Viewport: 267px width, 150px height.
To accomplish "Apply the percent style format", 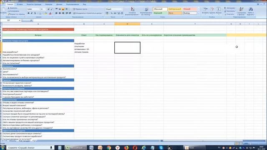I will 111,13.
